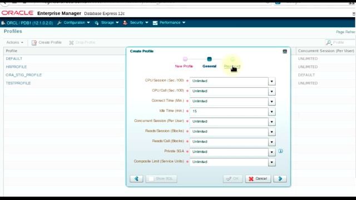Expand the Reads/Session dropdown arrow
Image resolution: width=356 pixels, height=200 pixels.
tap(272, 132)
